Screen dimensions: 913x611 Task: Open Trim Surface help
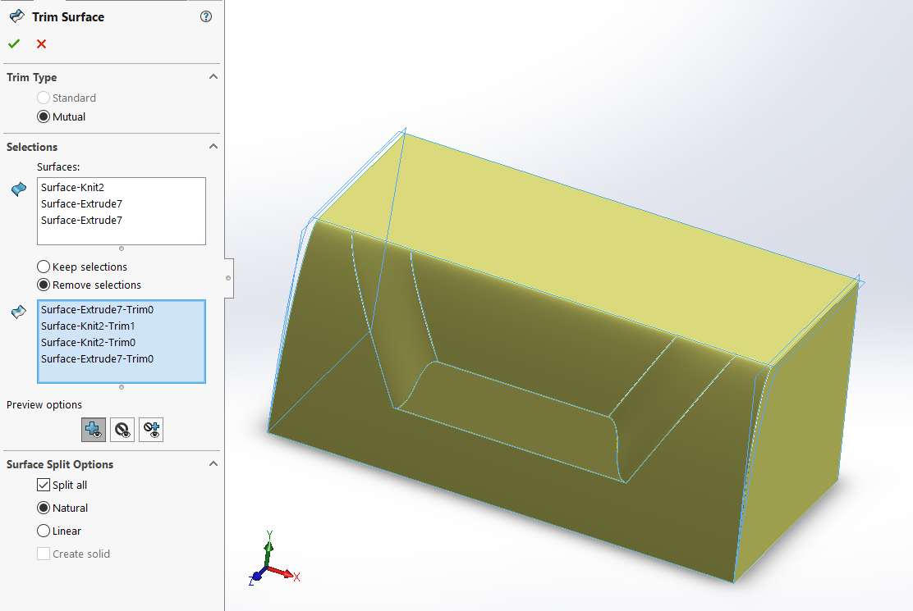coord(206,16)
